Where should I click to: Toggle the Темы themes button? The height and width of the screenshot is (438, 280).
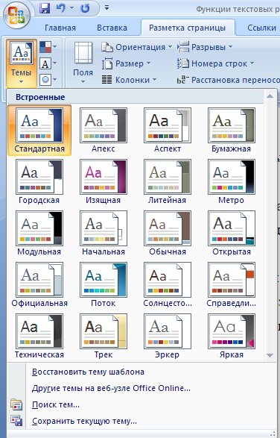(x=21, y=63)
